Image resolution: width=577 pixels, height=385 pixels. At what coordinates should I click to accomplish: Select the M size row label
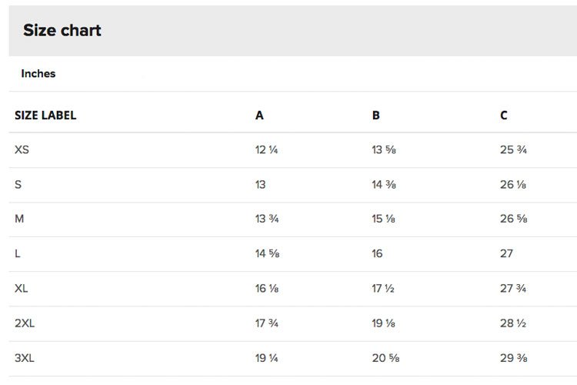(19, 219)
